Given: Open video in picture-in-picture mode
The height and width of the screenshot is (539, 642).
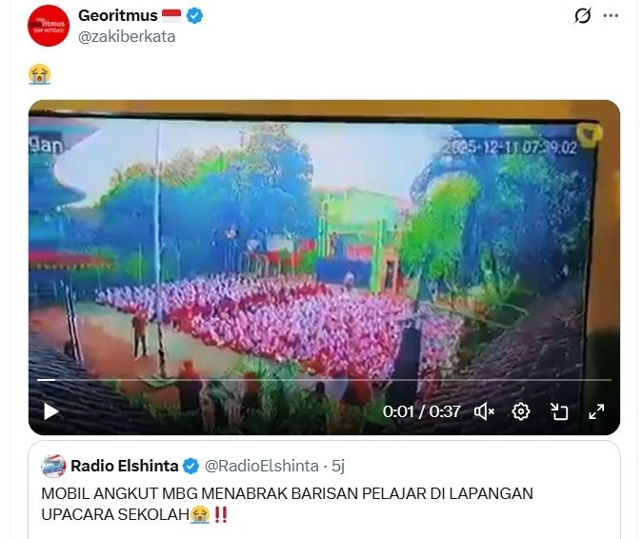Looking at the screenshot, I should pos(559,411).
